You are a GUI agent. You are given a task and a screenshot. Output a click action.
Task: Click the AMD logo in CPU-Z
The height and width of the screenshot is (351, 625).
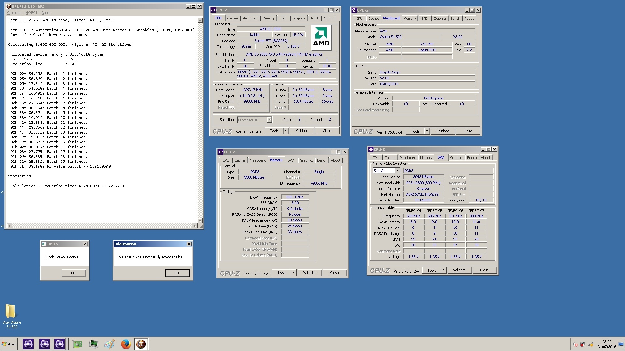click(x=321, y=38)
